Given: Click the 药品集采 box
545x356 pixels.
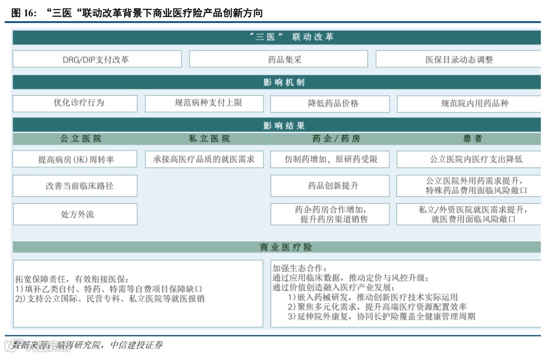Looking at the screenshot, I should 281,58.
